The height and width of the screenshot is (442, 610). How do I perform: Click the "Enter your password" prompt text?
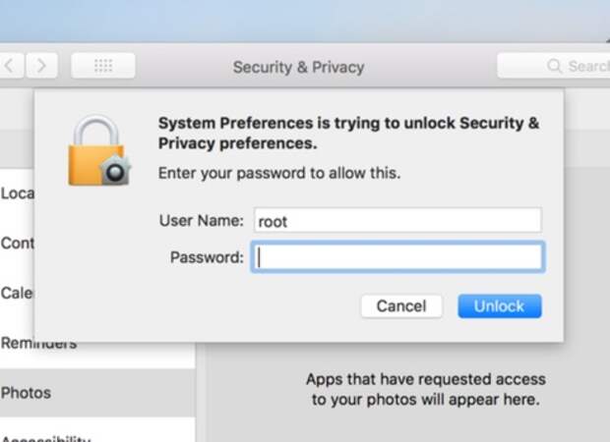(279, 174)
